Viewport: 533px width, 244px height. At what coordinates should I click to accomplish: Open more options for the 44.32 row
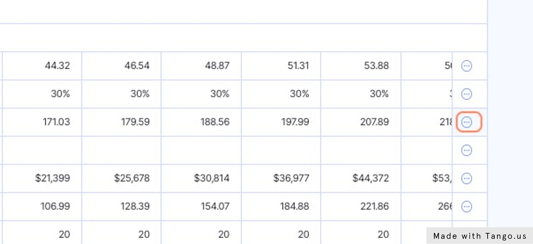[466, 66]
